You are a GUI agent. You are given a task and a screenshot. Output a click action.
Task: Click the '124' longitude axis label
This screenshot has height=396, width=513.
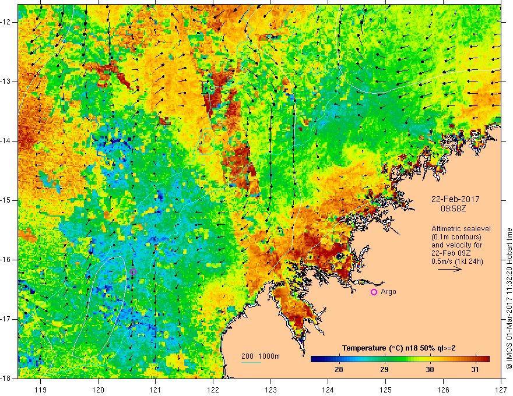click(328, 390)
